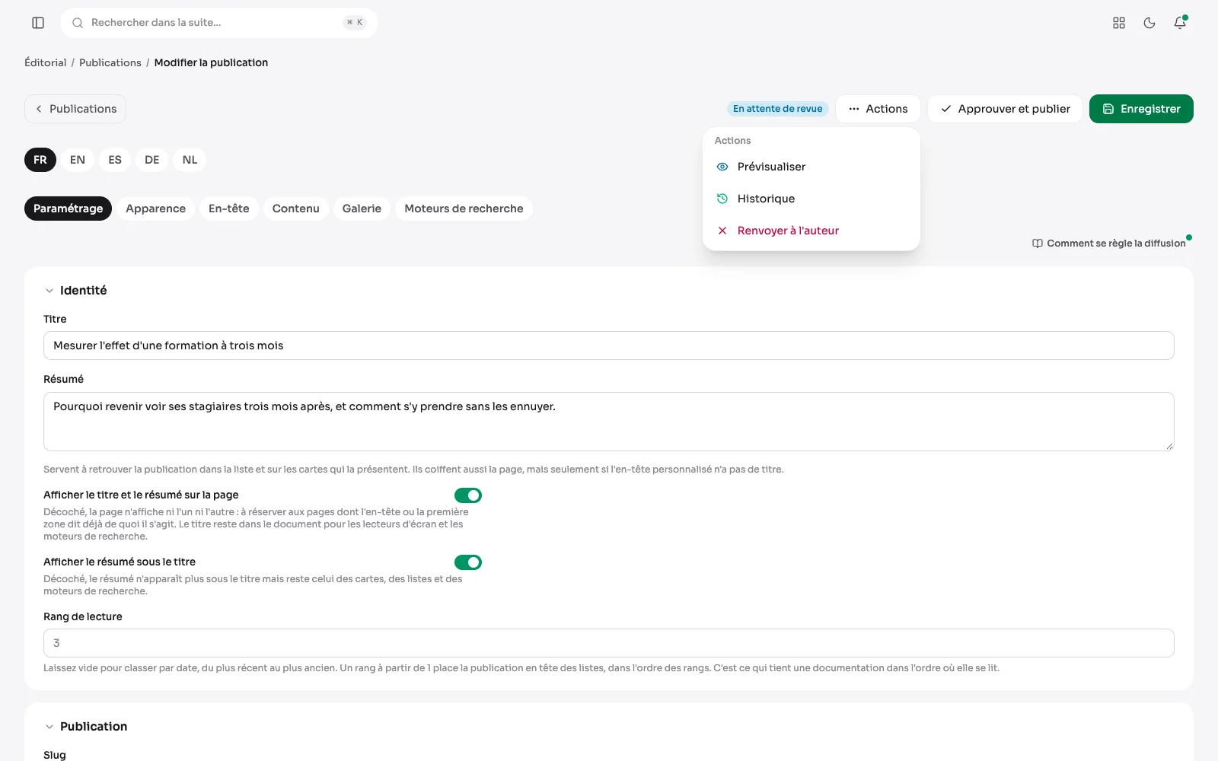Open the Galerie tab
Image resolution: width=1218 pixels, height=761 pixels.
pos(362,209)
